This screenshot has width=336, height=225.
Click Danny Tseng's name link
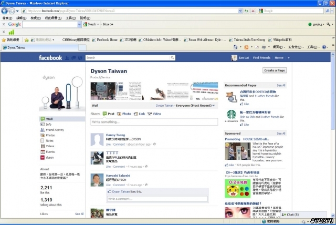115,135
